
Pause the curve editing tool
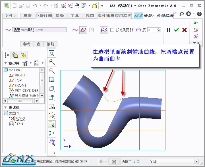[169, 30]
